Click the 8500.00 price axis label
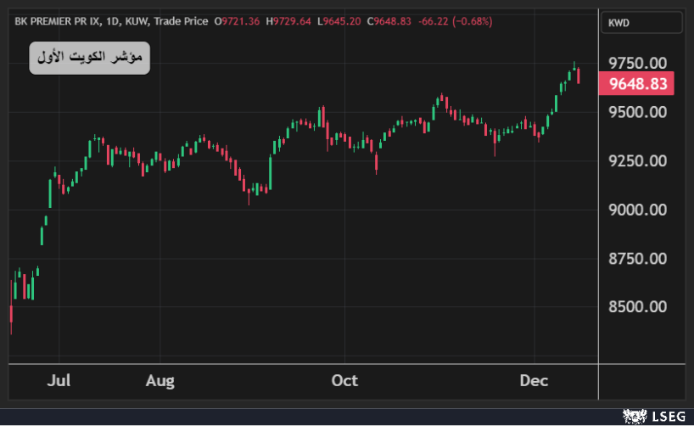 [x=639, y=307]
